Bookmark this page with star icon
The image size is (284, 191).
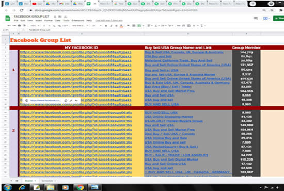click(272, 10)
